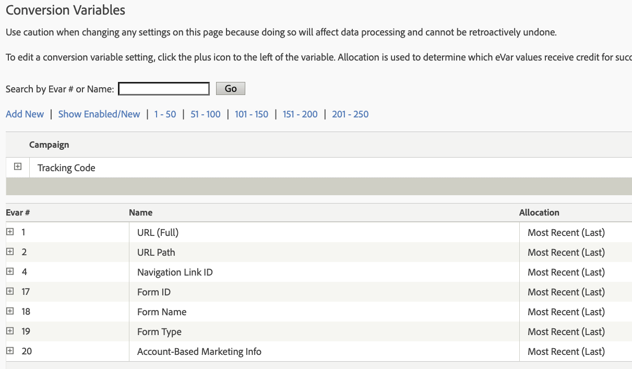
Task: Click the plus icon for eVar 17
Action: coord(10,291)
